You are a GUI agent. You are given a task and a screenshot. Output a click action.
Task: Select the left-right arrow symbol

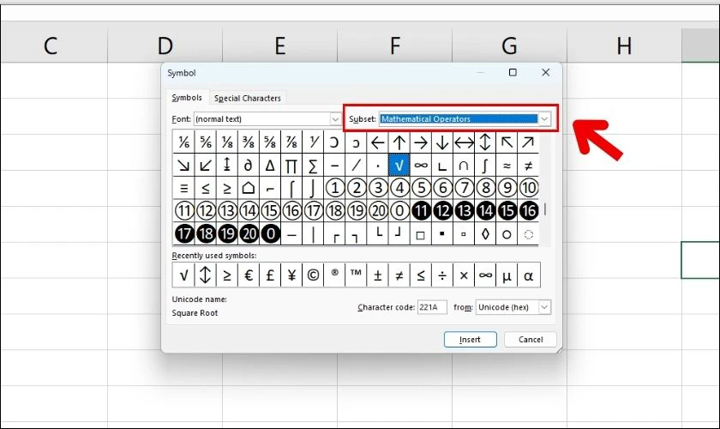464,142
